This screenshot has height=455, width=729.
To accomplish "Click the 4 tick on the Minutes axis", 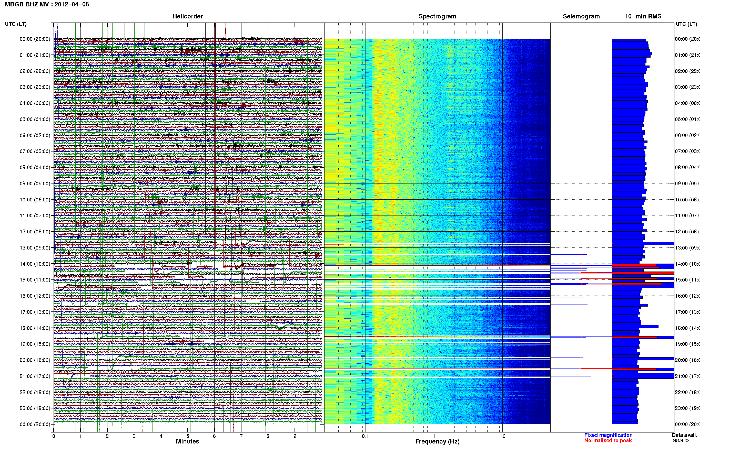I will [x=161, y=436].
